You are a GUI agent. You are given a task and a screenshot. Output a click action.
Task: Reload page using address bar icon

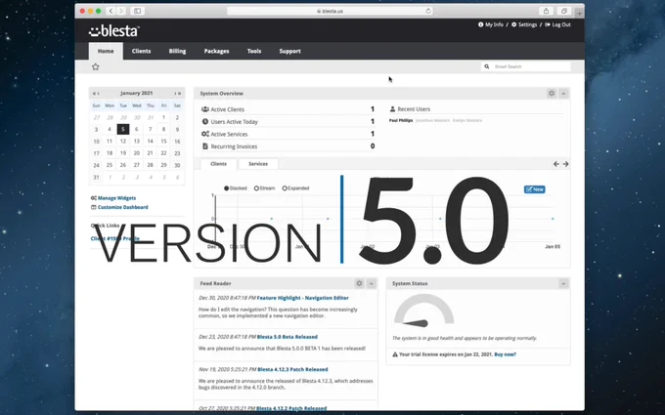tap(428, 11)
